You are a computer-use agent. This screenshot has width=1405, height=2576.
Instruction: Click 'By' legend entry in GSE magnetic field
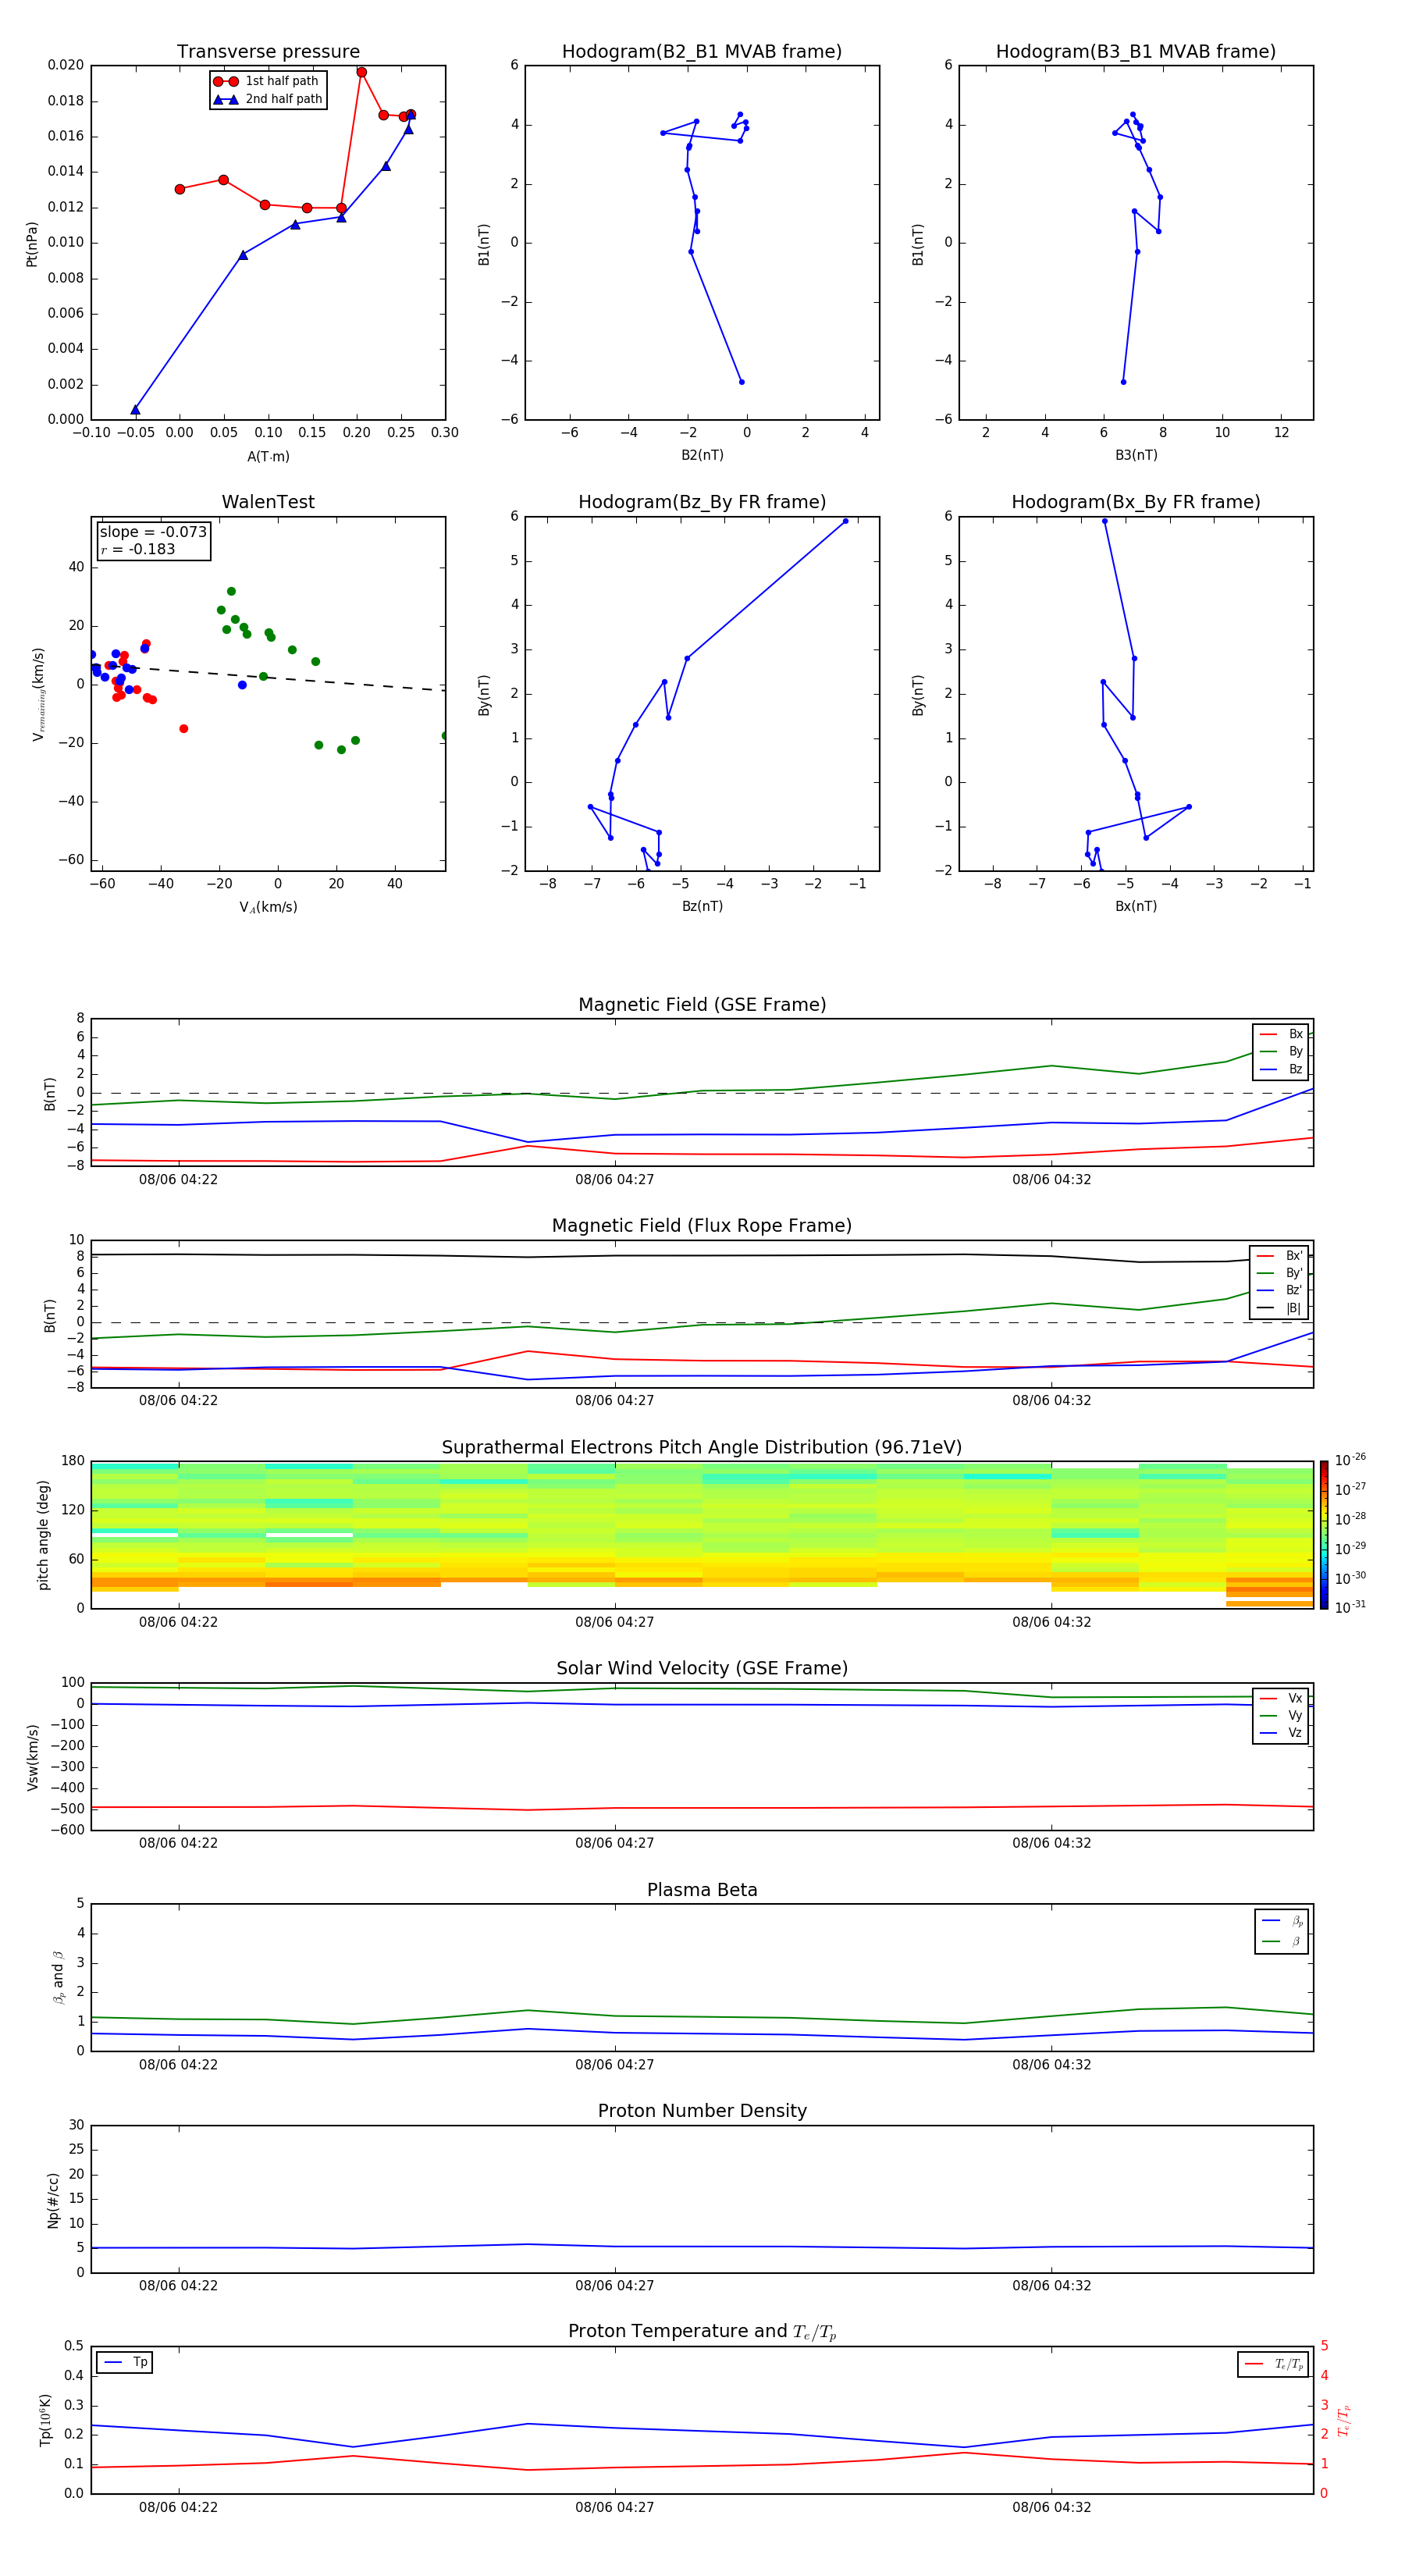pyautogui.click(x=1281, y=1051)
